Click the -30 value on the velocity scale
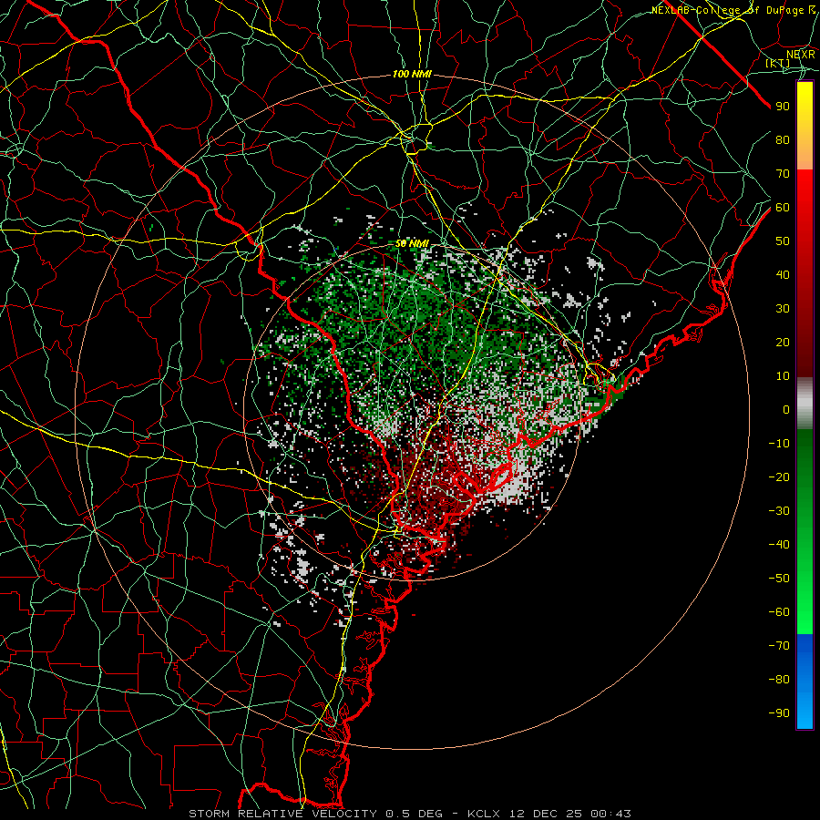Viewport: 820px width, 820px height. point(779,511)
